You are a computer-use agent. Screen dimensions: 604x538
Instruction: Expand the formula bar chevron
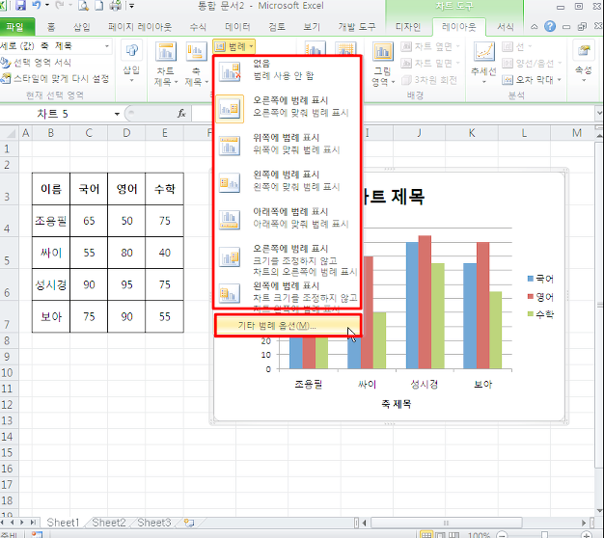[599, 114]
